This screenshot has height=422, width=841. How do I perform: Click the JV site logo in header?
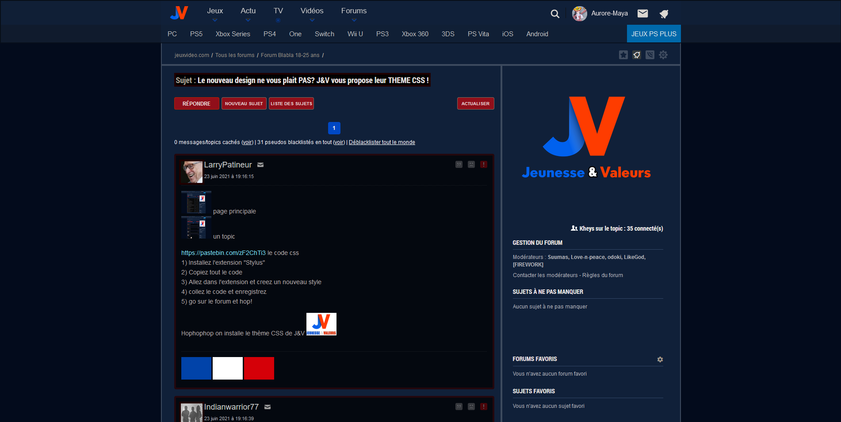[179, 13]
